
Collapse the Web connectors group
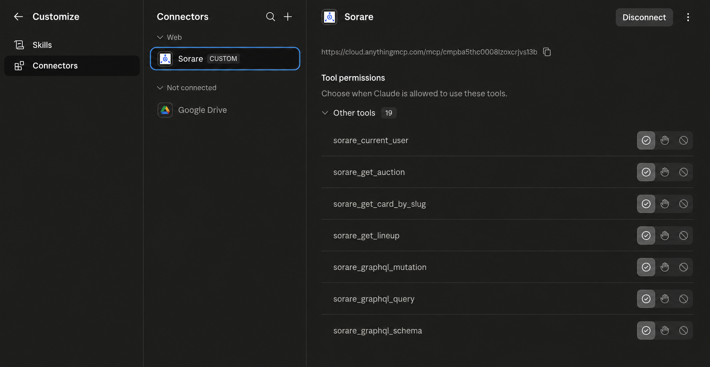[160, 37]
